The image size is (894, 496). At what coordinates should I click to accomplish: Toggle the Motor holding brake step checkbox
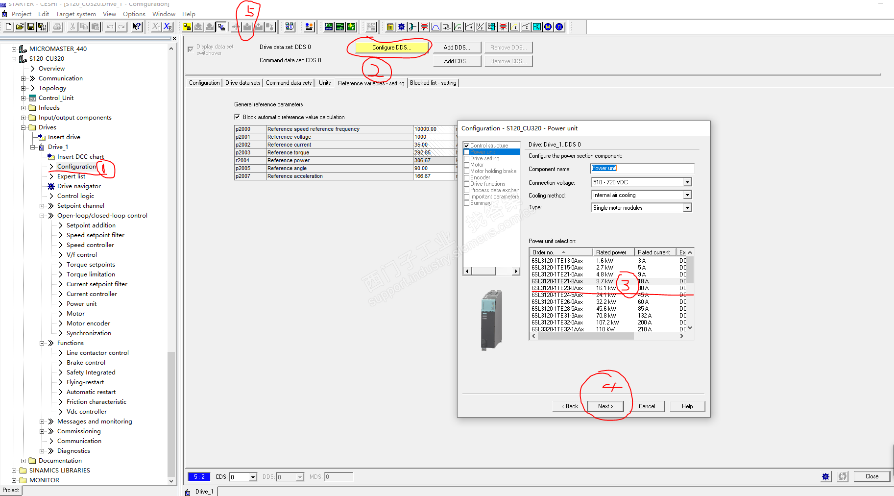pyautogui.click(x=467, y=171)
